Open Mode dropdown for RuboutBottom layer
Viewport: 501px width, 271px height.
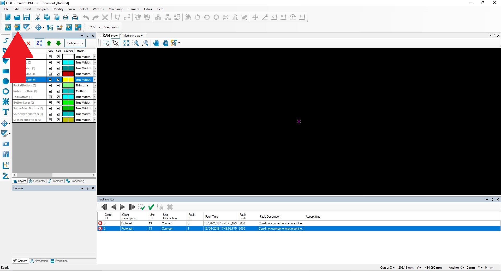94,91
